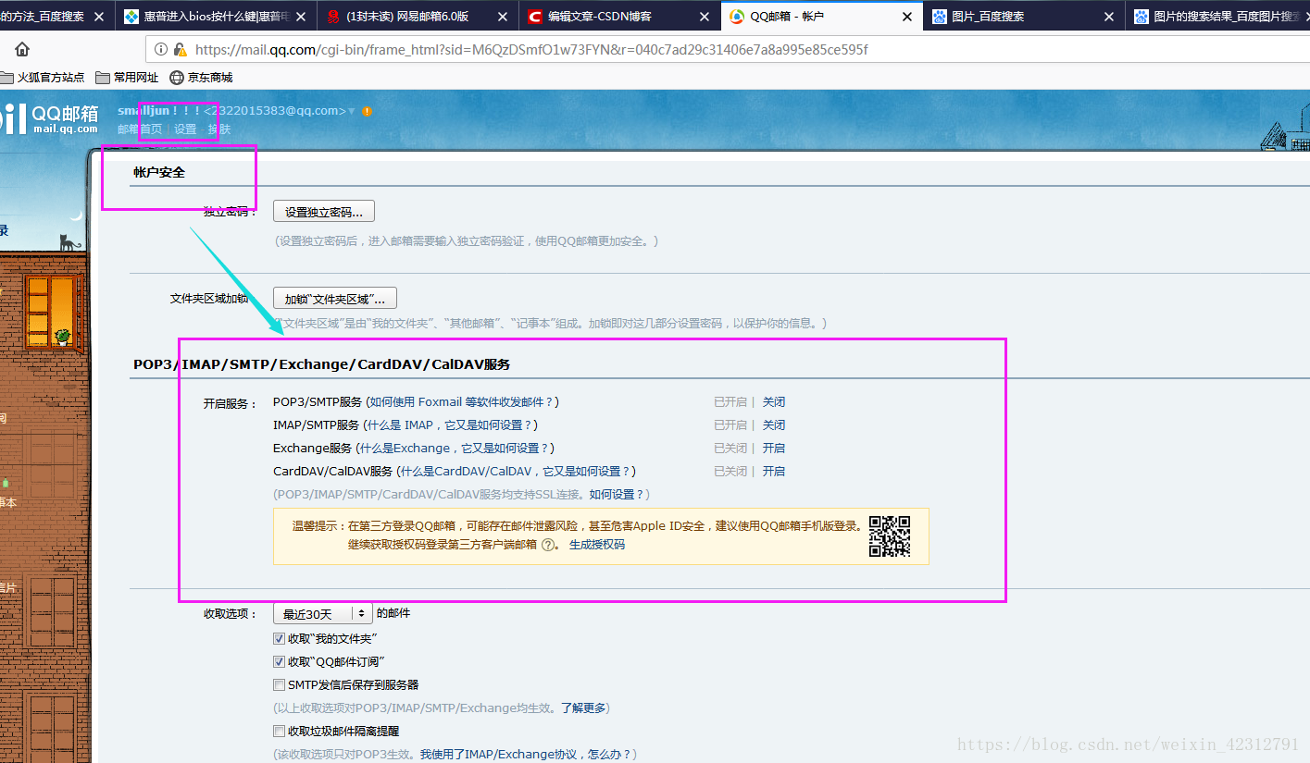Open the 最近30天 retrieval period dropdown
This screenshot has height=763, width=1310.
coord(323,614)
